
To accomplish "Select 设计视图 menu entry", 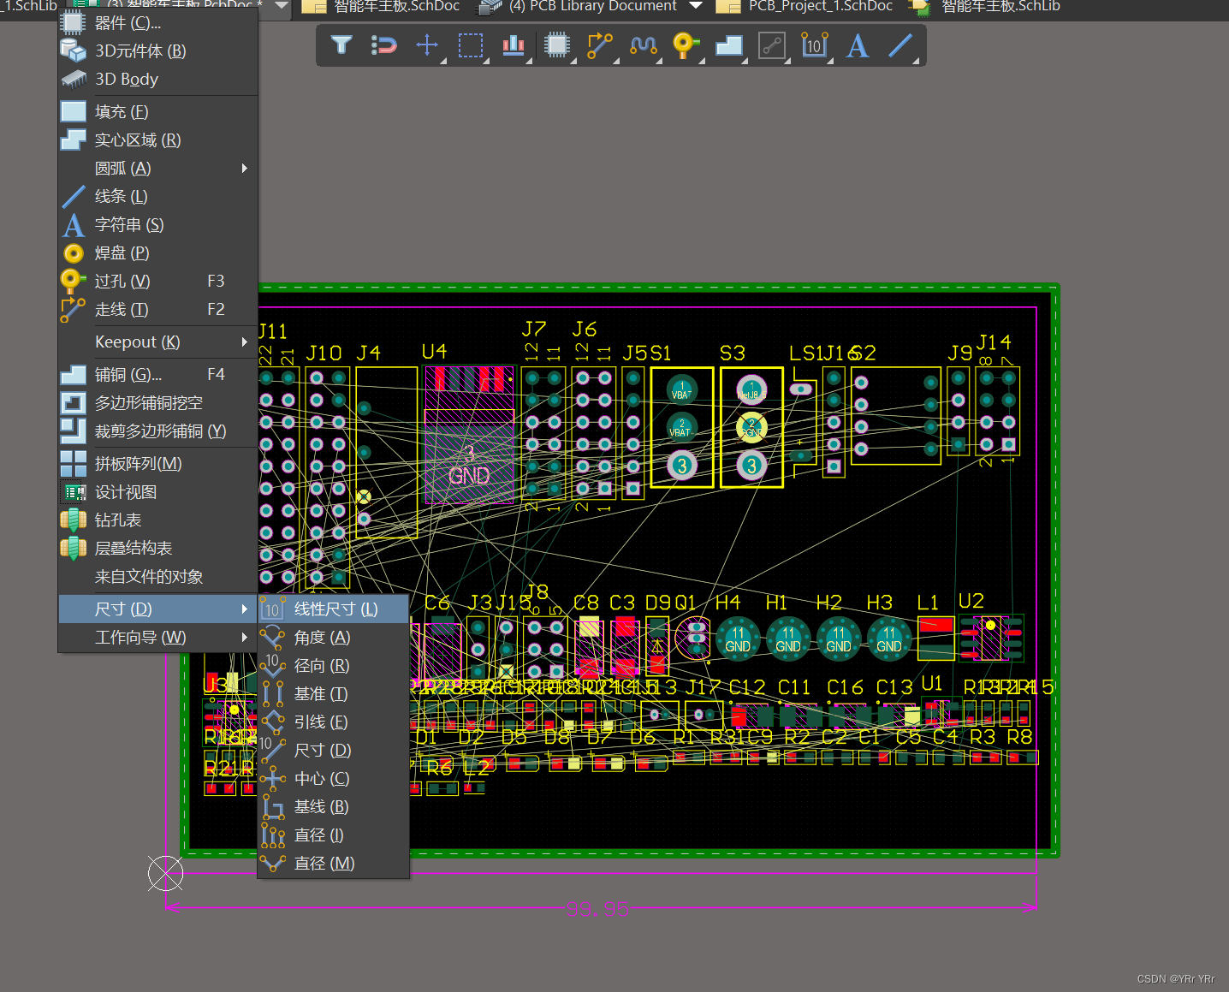I will (158, 491).
